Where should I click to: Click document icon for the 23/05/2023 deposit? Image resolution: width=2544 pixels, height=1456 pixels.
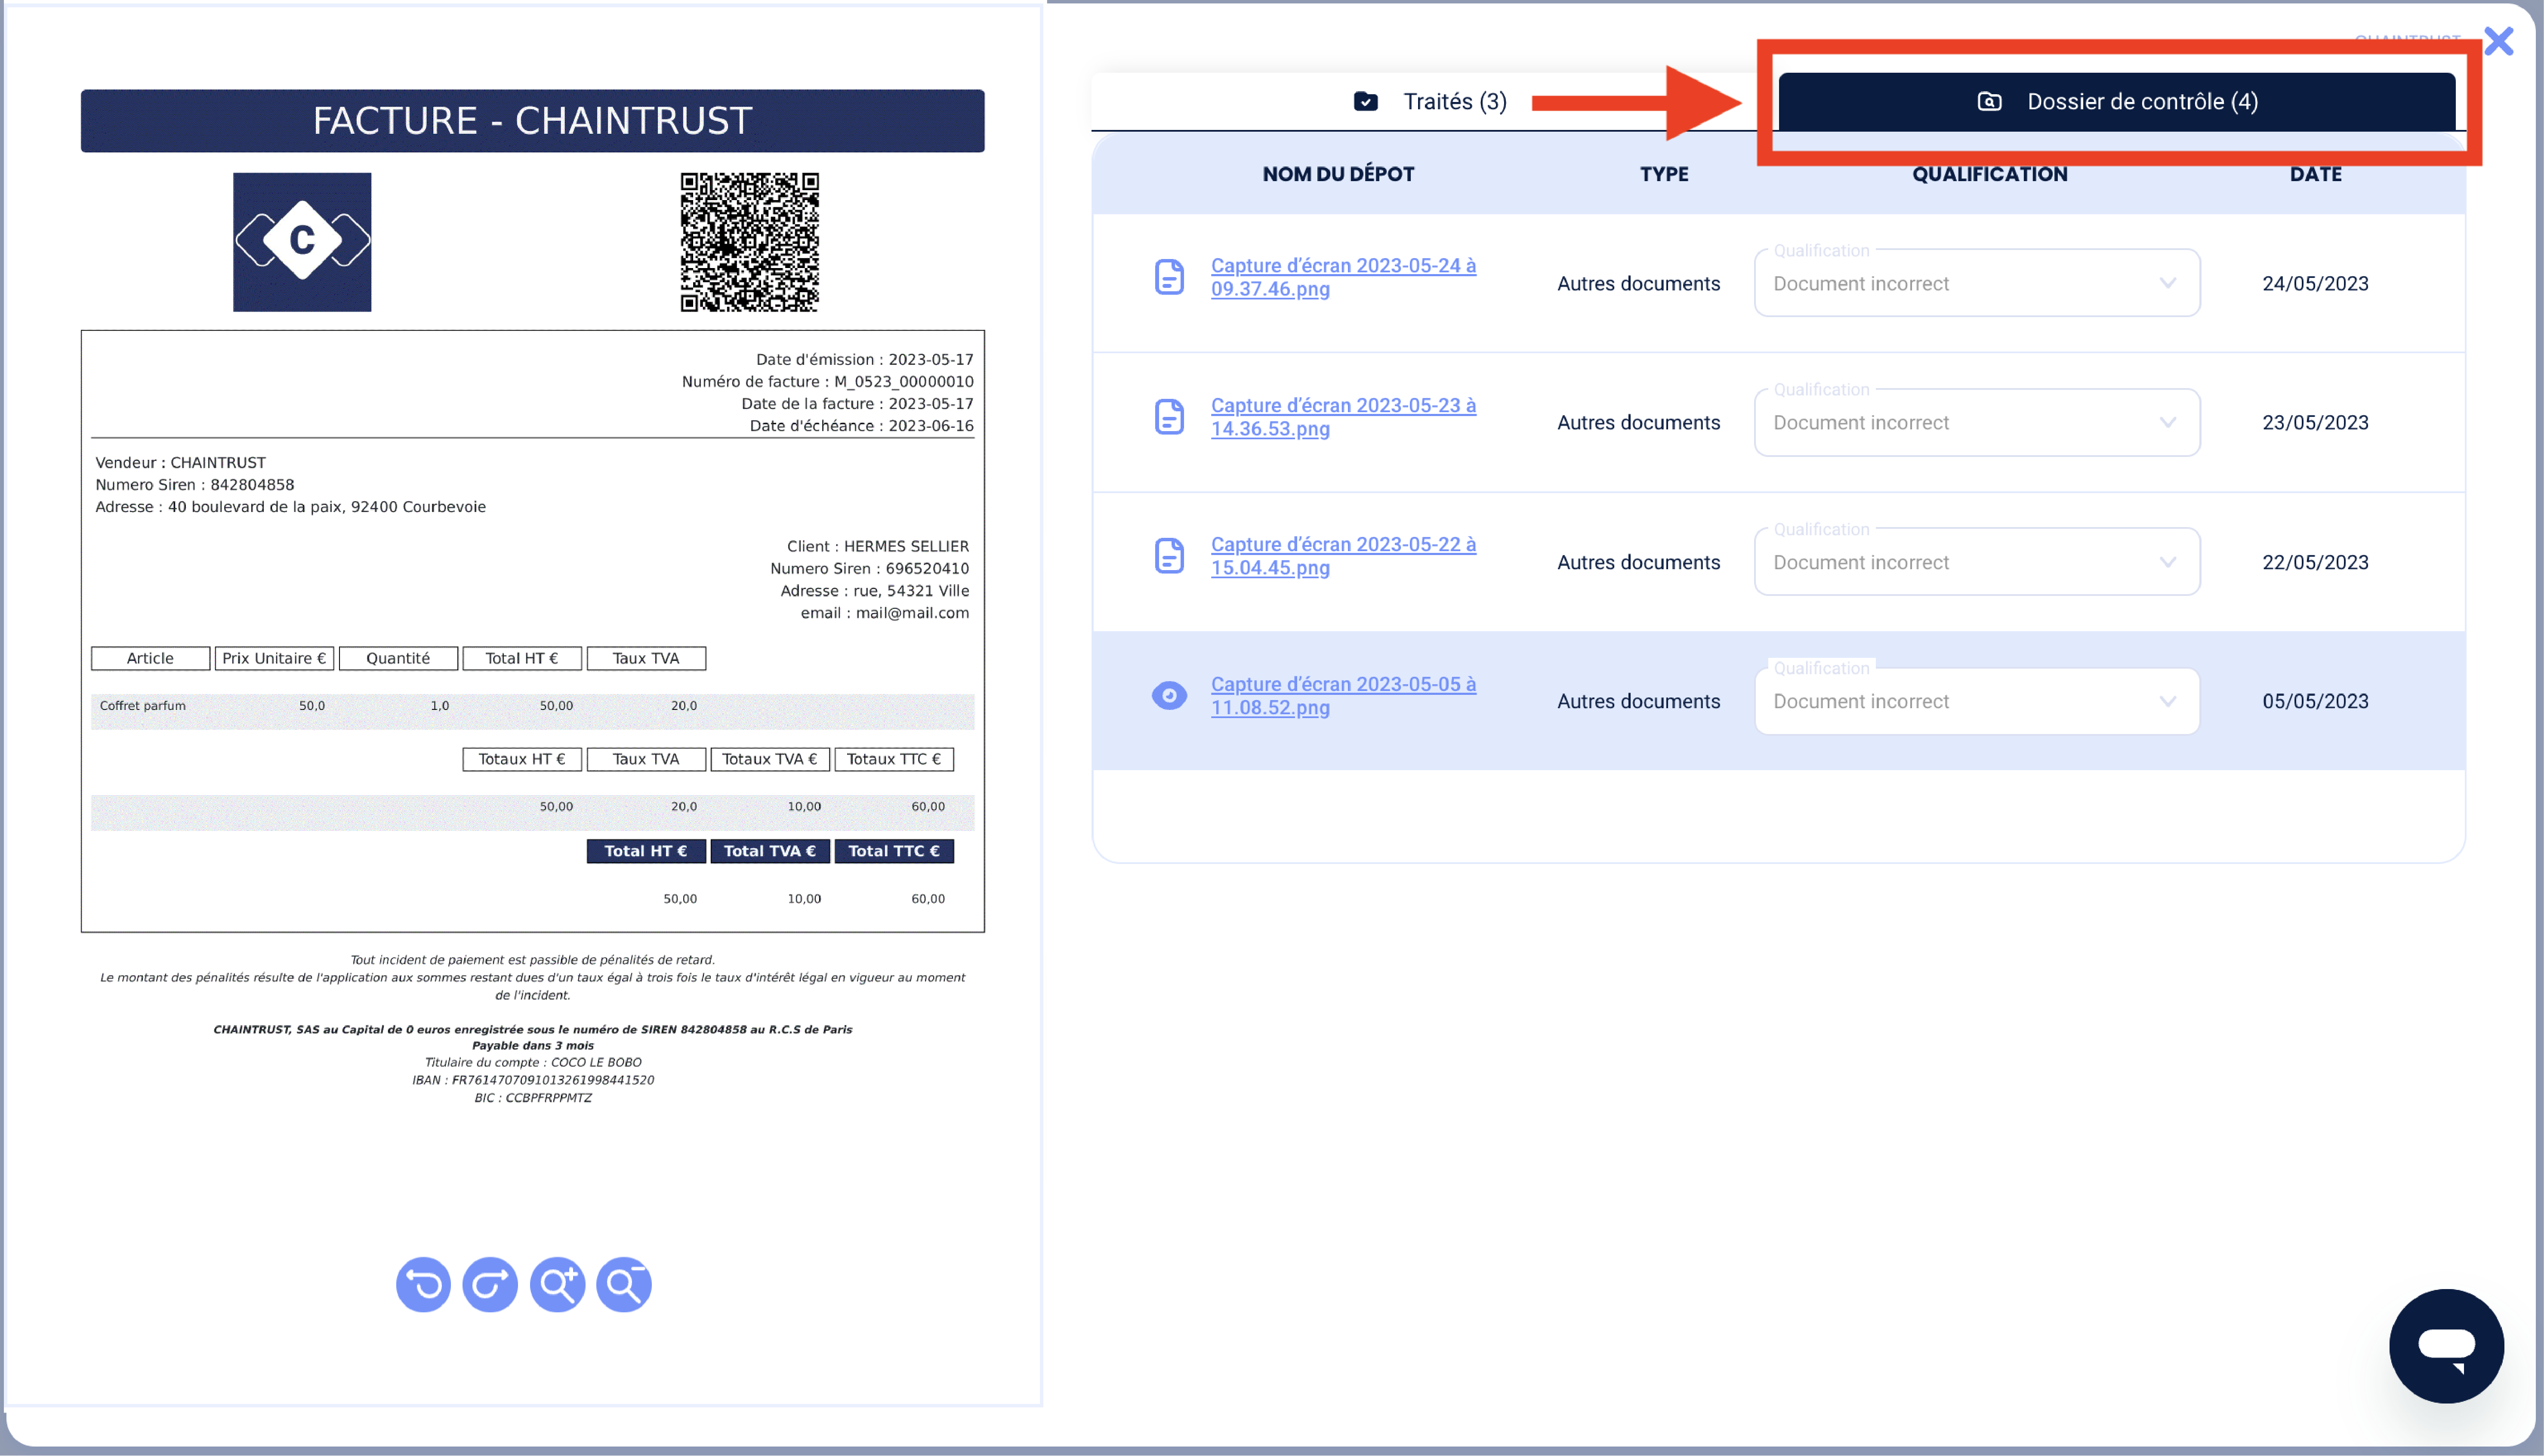1169,416
